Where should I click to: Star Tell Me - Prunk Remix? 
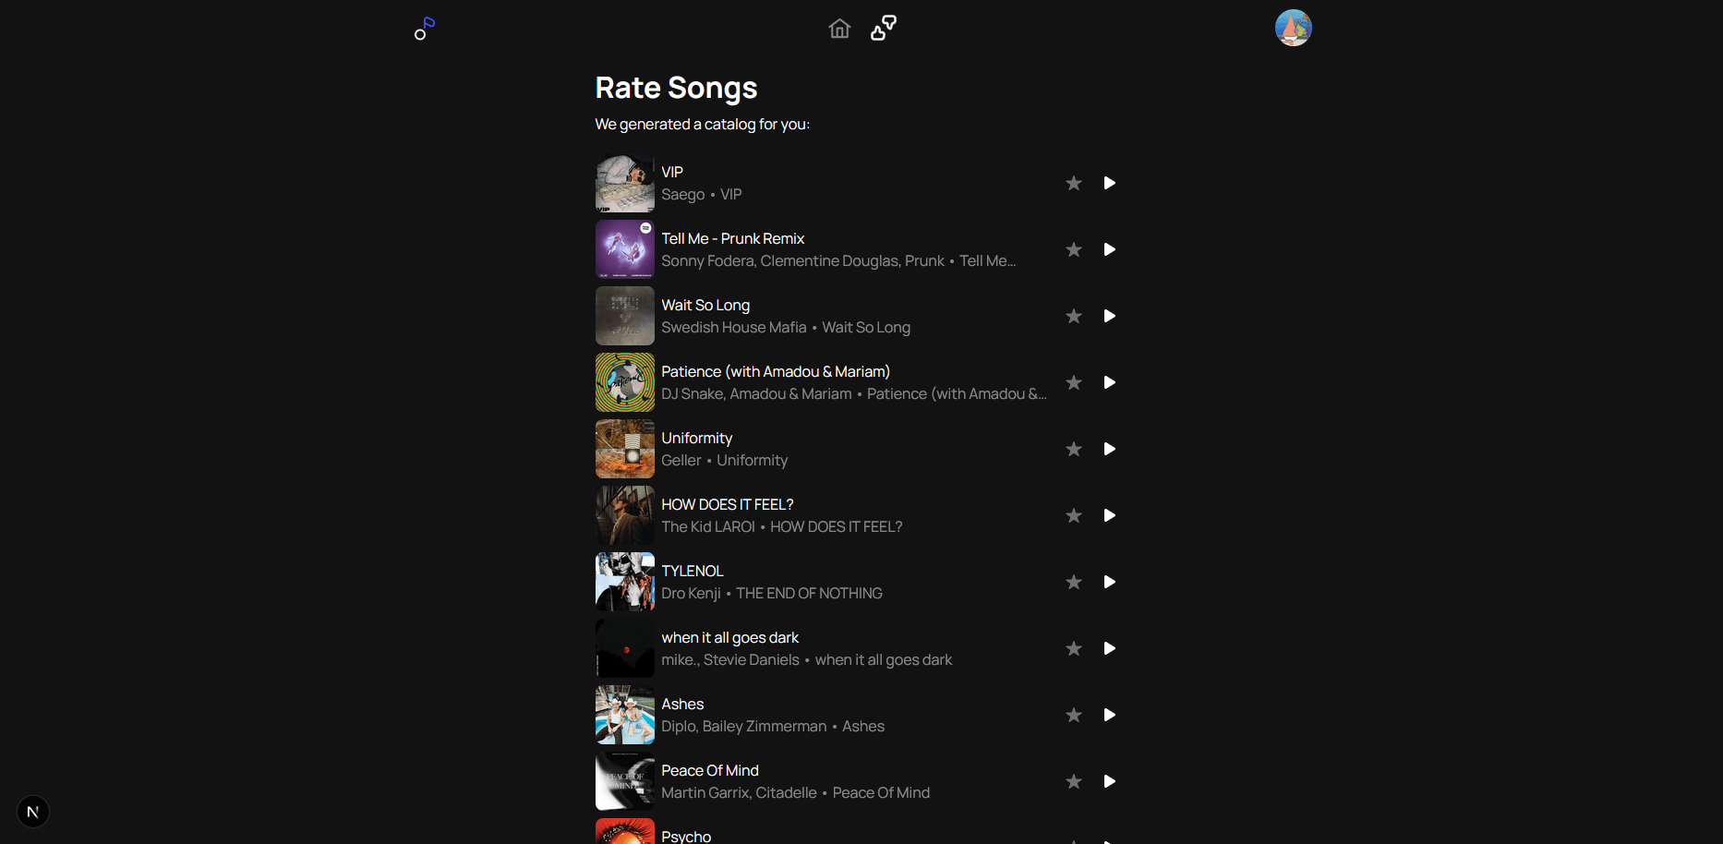point(1074,249)
